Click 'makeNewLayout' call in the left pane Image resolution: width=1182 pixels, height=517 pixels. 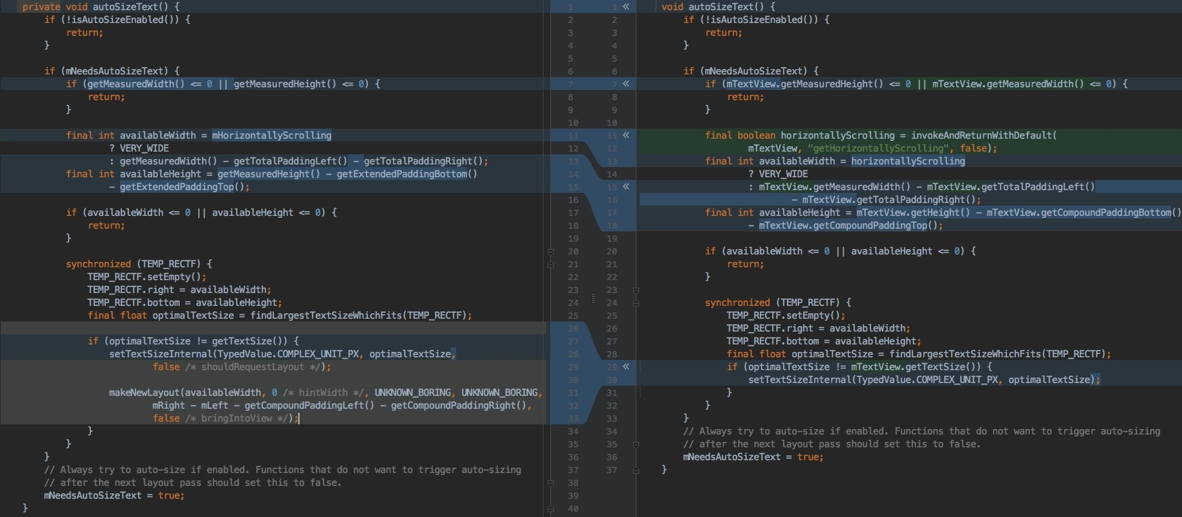[144, 392]
